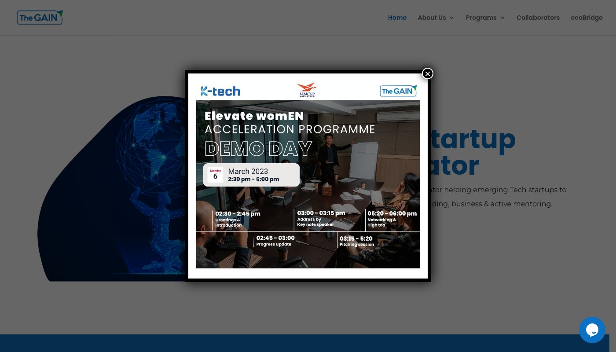Click The GAIN logo in header
Viewport: 616px width, 352px height.
[x=40, y=18]
